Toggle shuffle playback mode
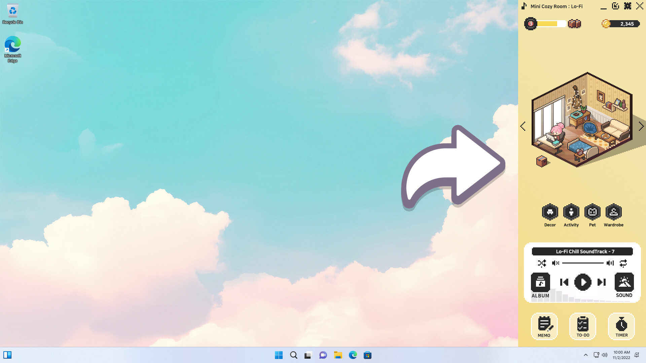The image size is (646, 363). 542,263
